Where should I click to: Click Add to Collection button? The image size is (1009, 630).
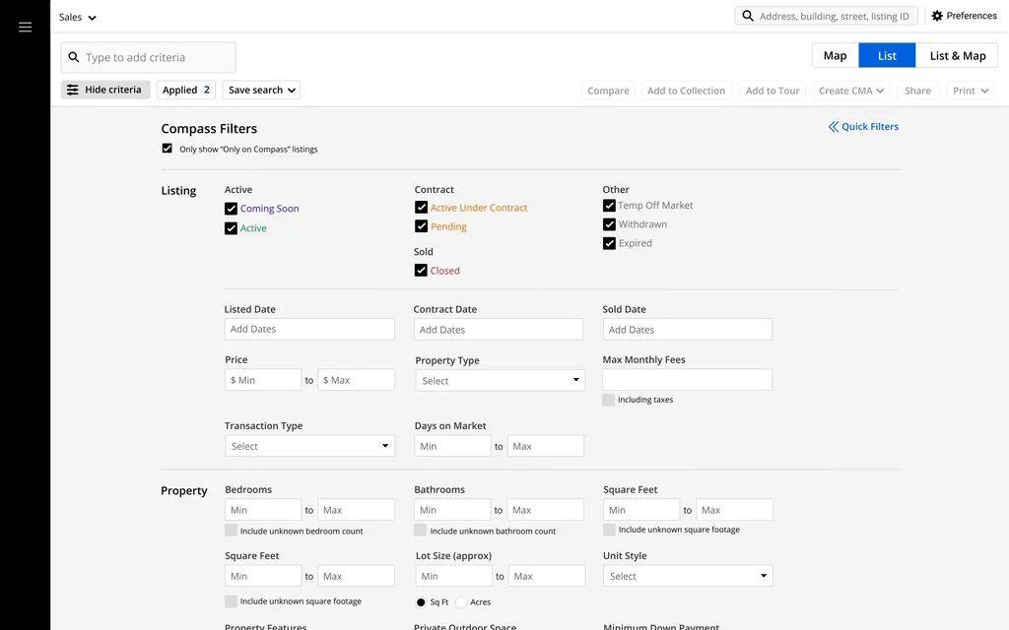[x=686, y=91]
